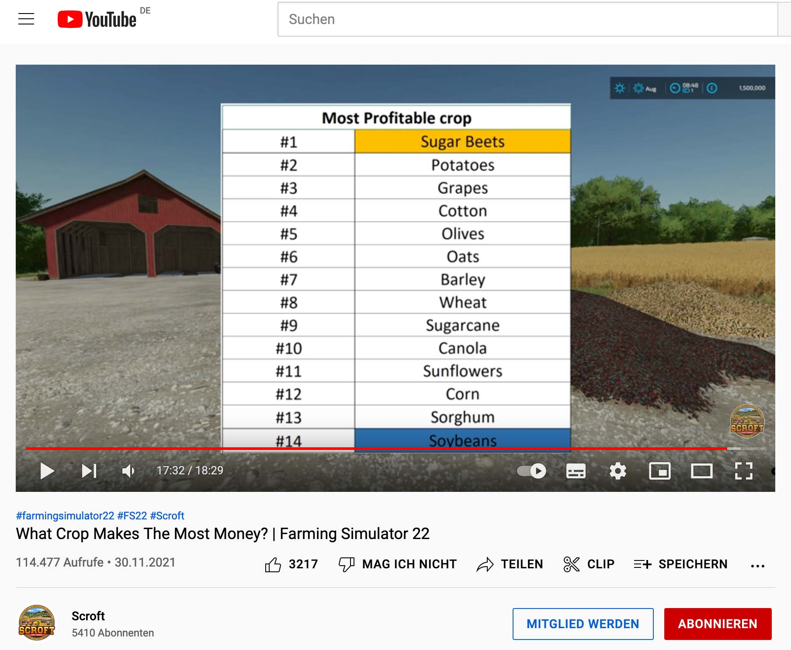
Task: Click Mitglied werden button
Action: click(583, 624)
